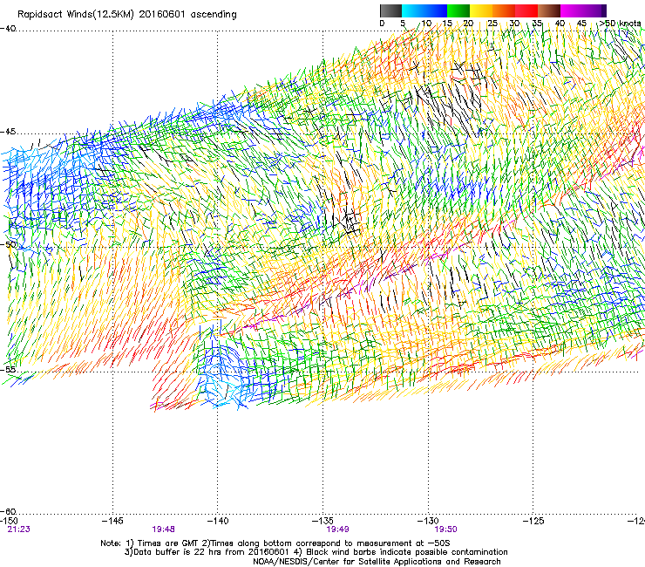Click the red 30-35 knots legend swatch
This screenshot has width=645, height=567.
[526, 10]
